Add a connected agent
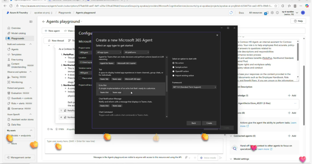This screenshot has width=312, height=164. click(x=292, y=136)
